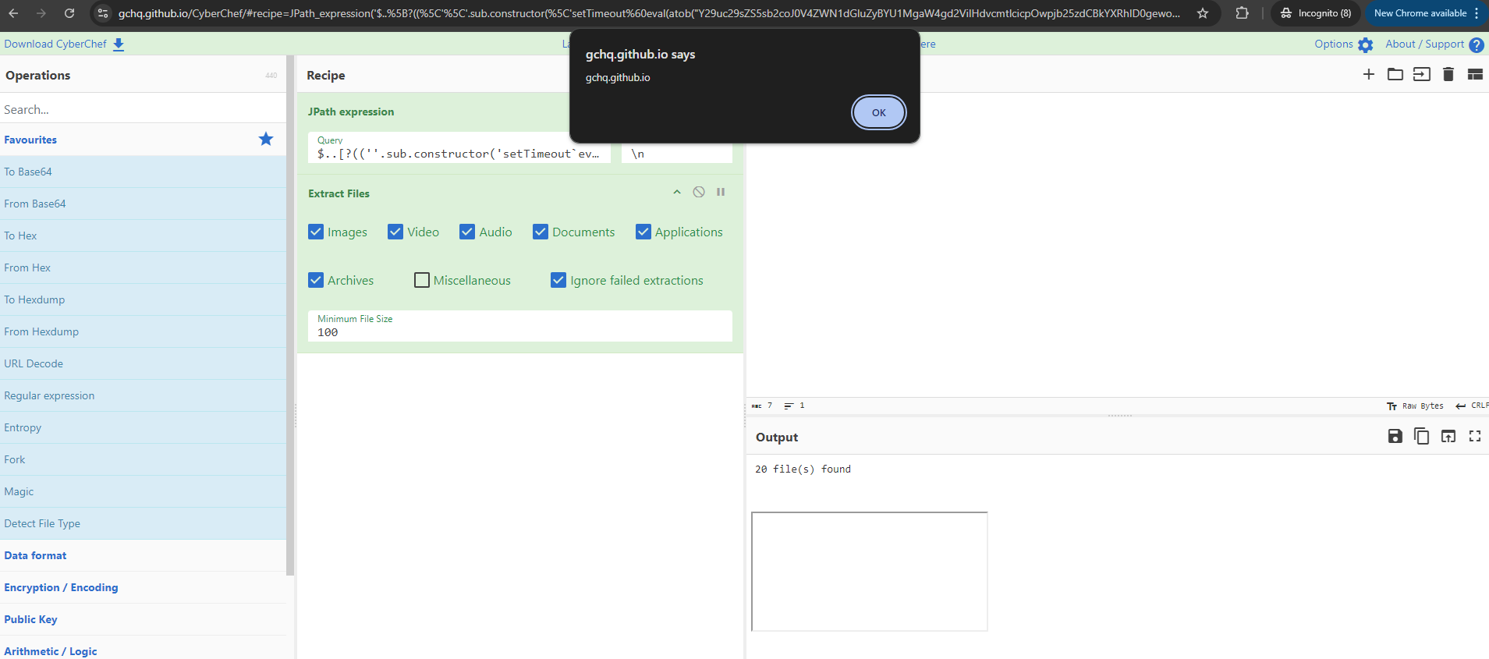This screenshot has width=1489, height=659.
Task: Select the Magic operation
Action: (x=143, y=491)
